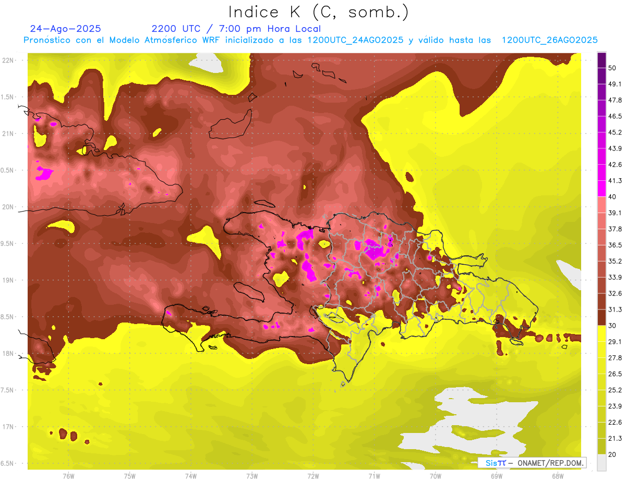Click the colorbar value "30"

tap(612, 325)
